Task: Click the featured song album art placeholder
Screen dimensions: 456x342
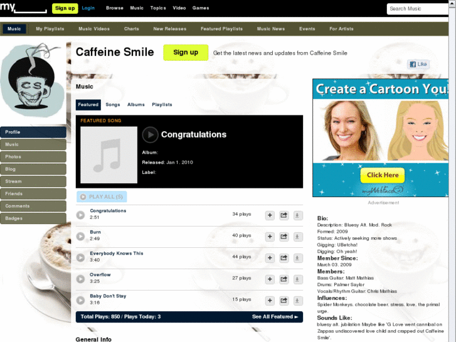Action: [x=109, y=155]
